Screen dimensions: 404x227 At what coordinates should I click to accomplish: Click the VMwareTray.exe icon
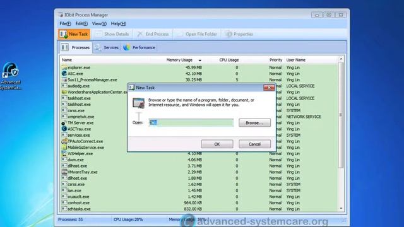64,172
